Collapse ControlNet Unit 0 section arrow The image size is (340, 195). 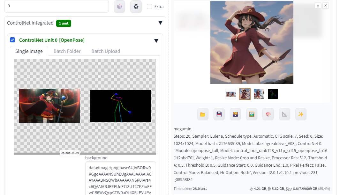tap(156, 41)
